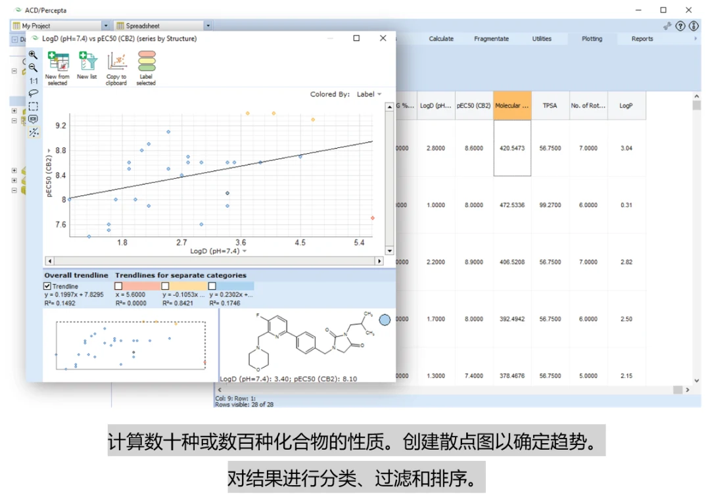Open the Fragmentate menu
The image size is (710, 497).
(491, 39)
